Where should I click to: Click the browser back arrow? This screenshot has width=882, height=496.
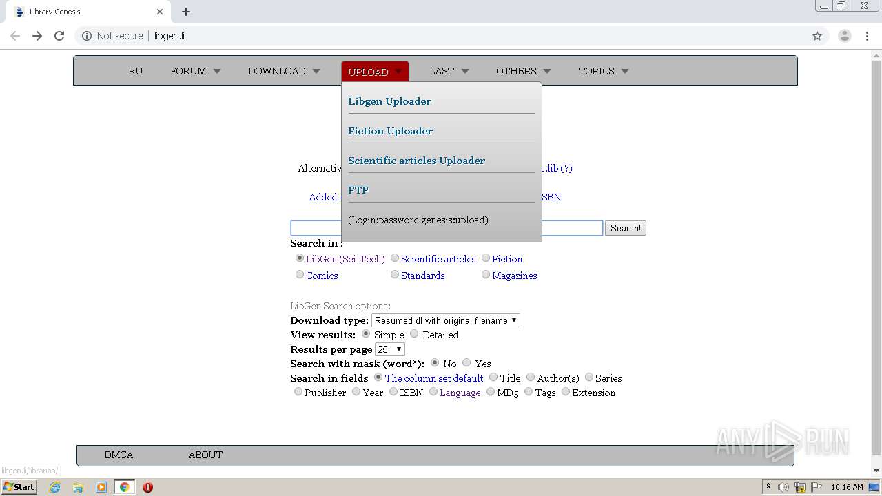coord(15,36)
